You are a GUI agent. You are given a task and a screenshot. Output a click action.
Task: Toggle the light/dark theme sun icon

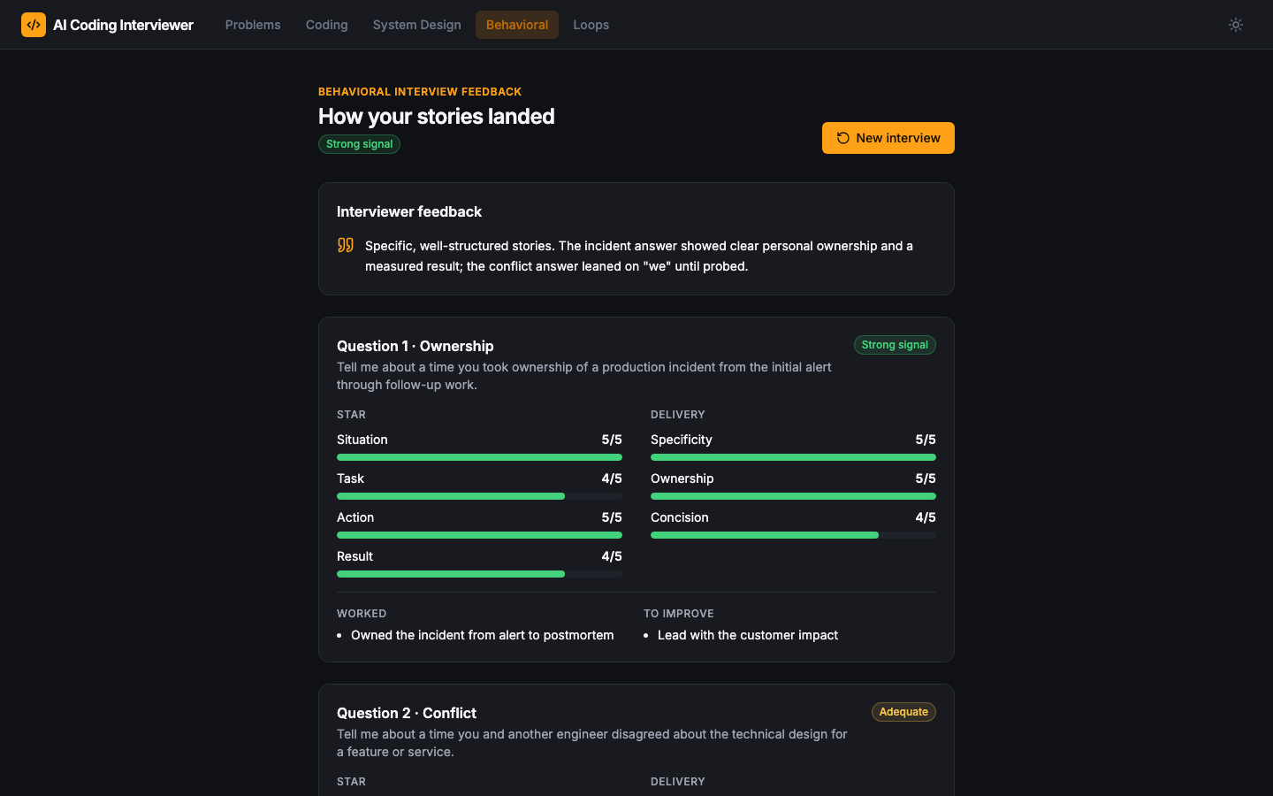pos(1236,25)
